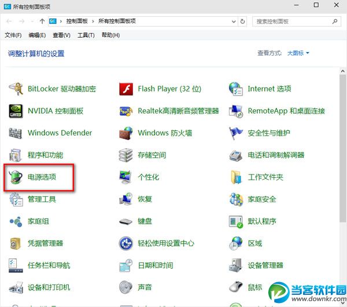This screenshot has height=307, width=347.
Task: Click the search magnifier icon
Action: (335, 21)
